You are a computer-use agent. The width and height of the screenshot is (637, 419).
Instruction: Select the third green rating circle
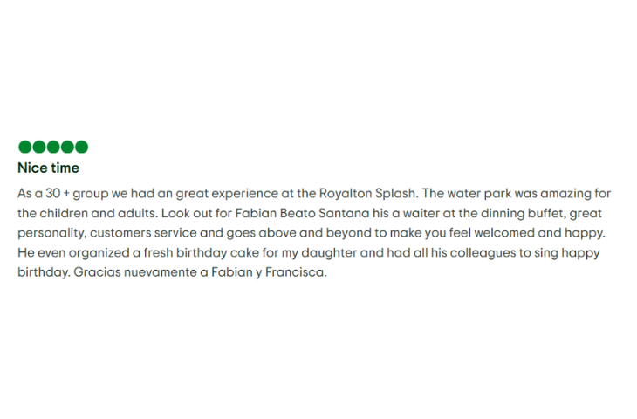click(x=53, y=147)
